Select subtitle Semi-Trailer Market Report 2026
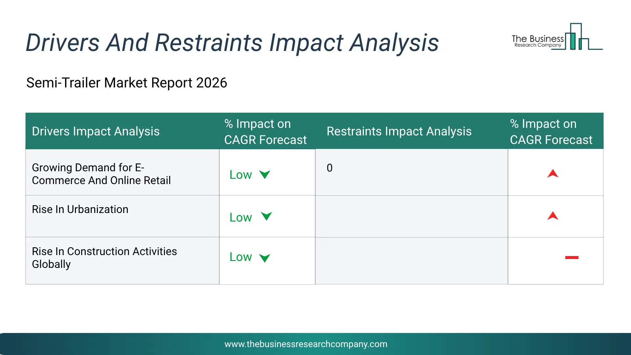Screen dimensions: 631x355 [127, 83]
